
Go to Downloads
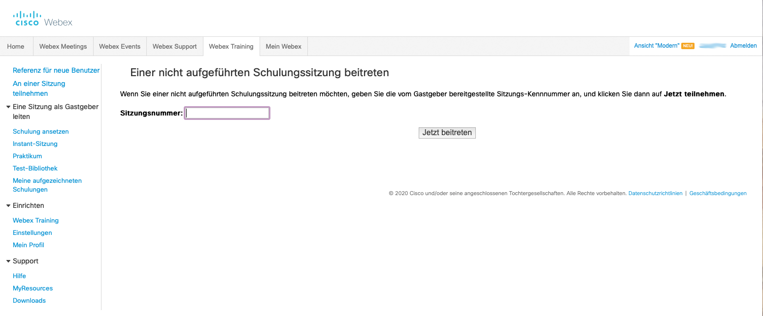[x=29, y=301]
